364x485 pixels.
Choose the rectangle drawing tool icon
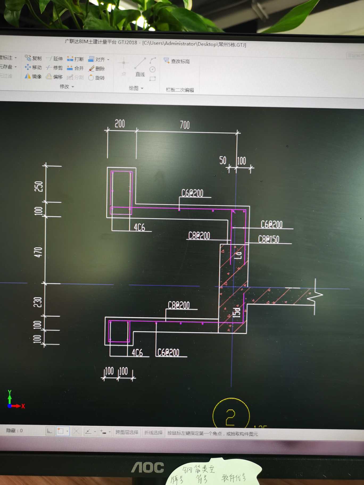tap(152, 79)
